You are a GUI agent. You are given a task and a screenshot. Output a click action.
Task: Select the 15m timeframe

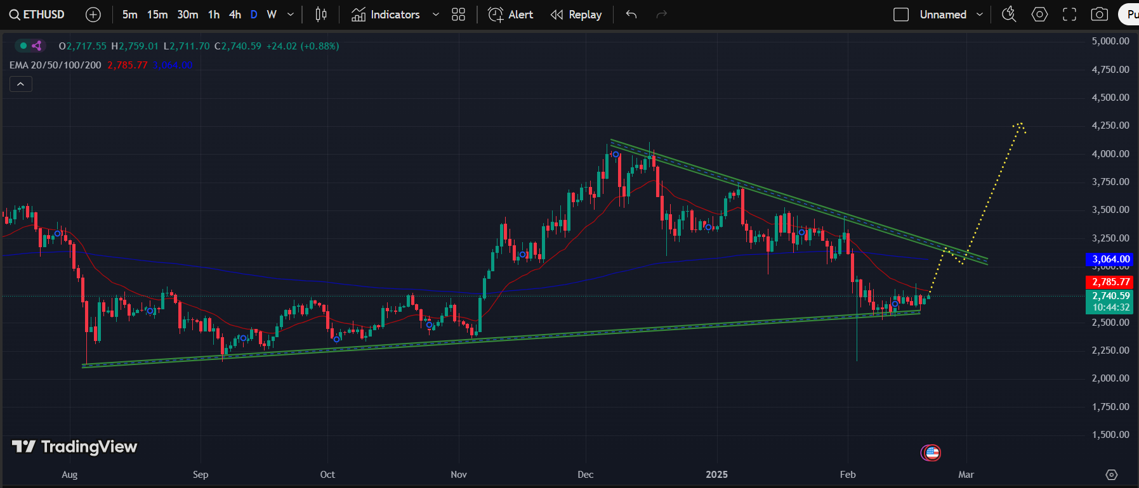point(157,15)
